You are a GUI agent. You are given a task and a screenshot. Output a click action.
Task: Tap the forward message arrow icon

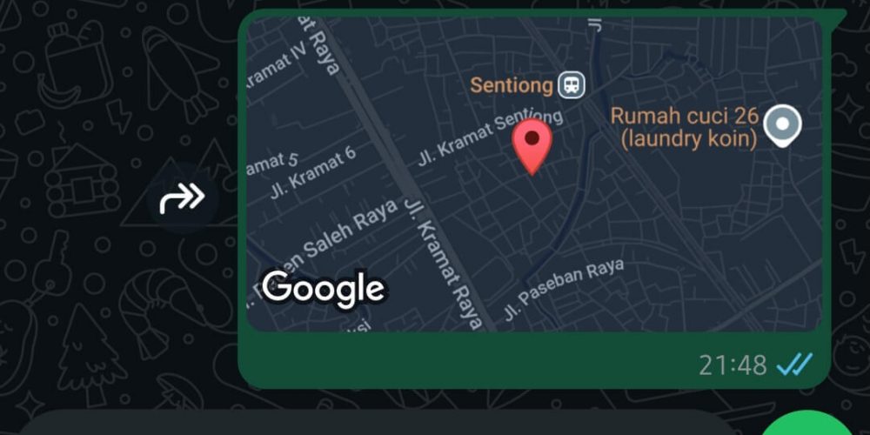click(x=183, y=198)
